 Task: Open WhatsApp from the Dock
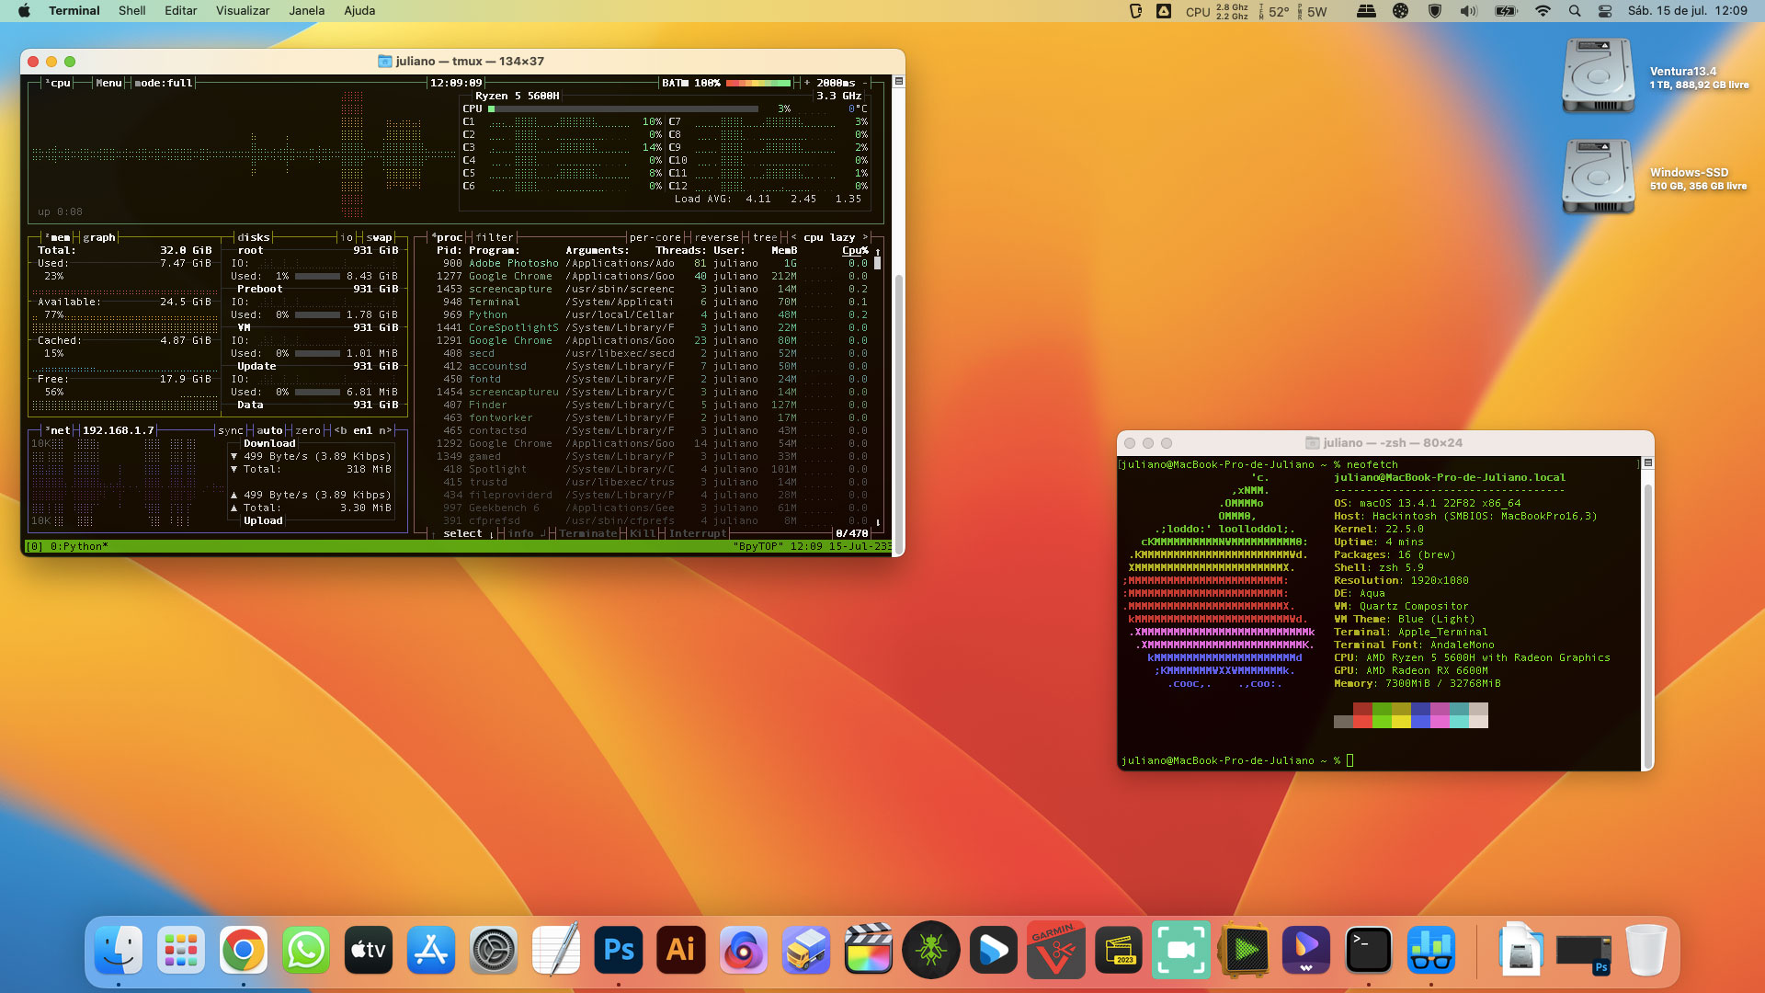coord(305,950)
